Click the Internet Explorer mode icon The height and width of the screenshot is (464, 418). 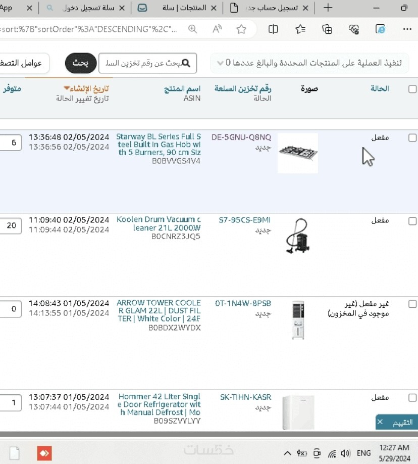[380, 29]
